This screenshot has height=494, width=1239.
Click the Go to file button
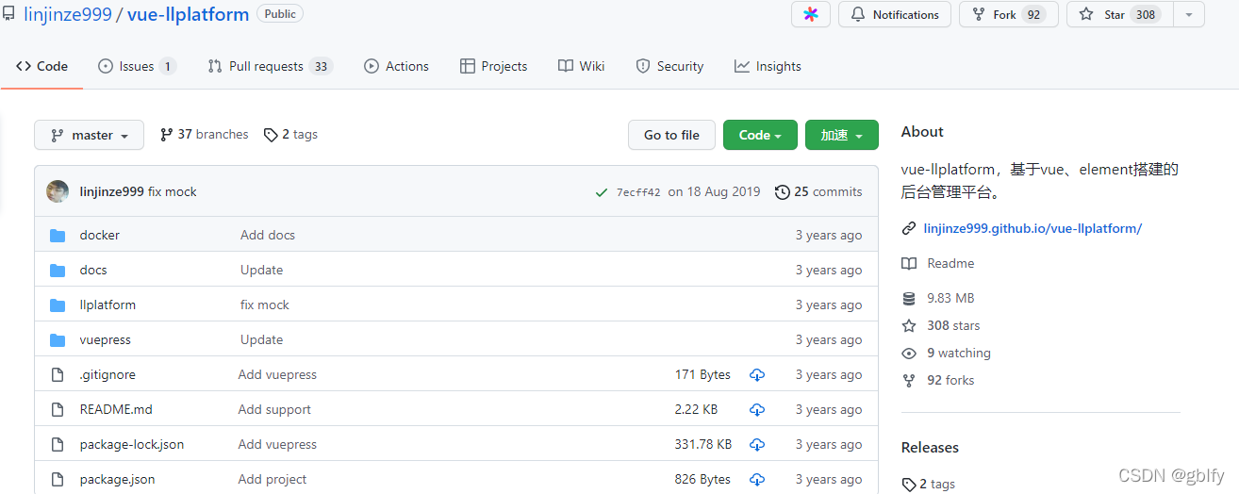[671, 135]
